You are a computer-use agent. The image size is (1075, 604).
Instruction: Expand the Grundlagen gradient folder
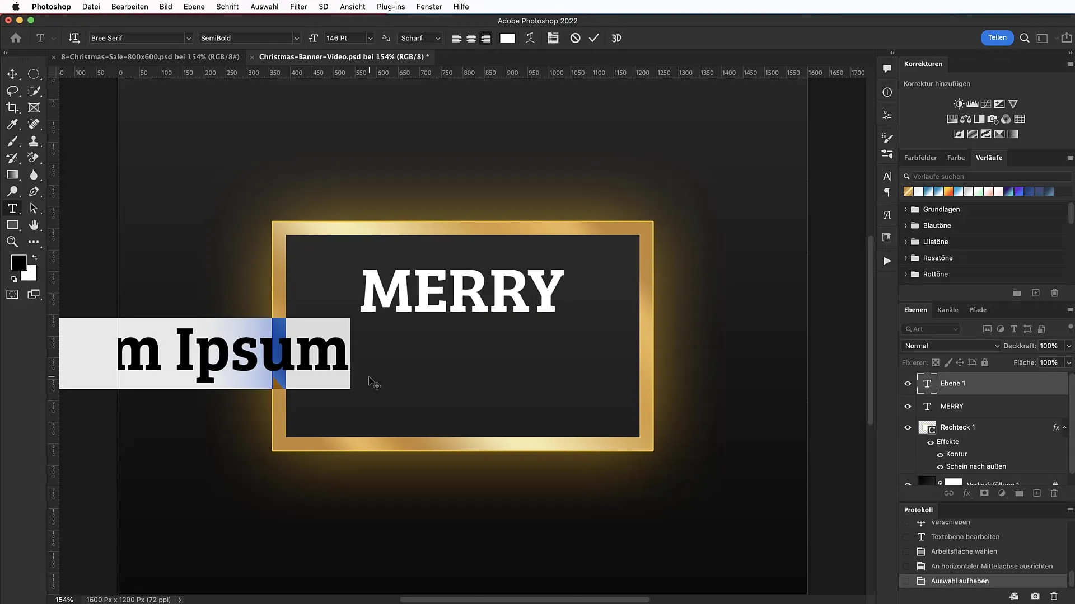tap(905, 210)
